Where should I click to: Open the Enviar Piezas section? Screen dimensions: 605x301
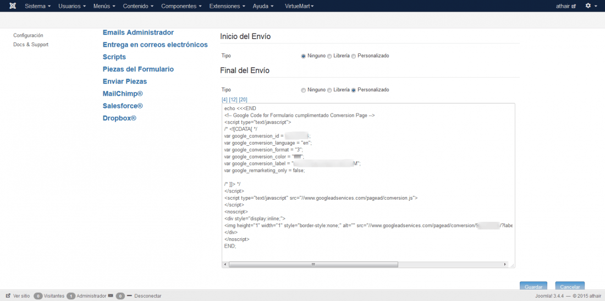pos(125,81)
